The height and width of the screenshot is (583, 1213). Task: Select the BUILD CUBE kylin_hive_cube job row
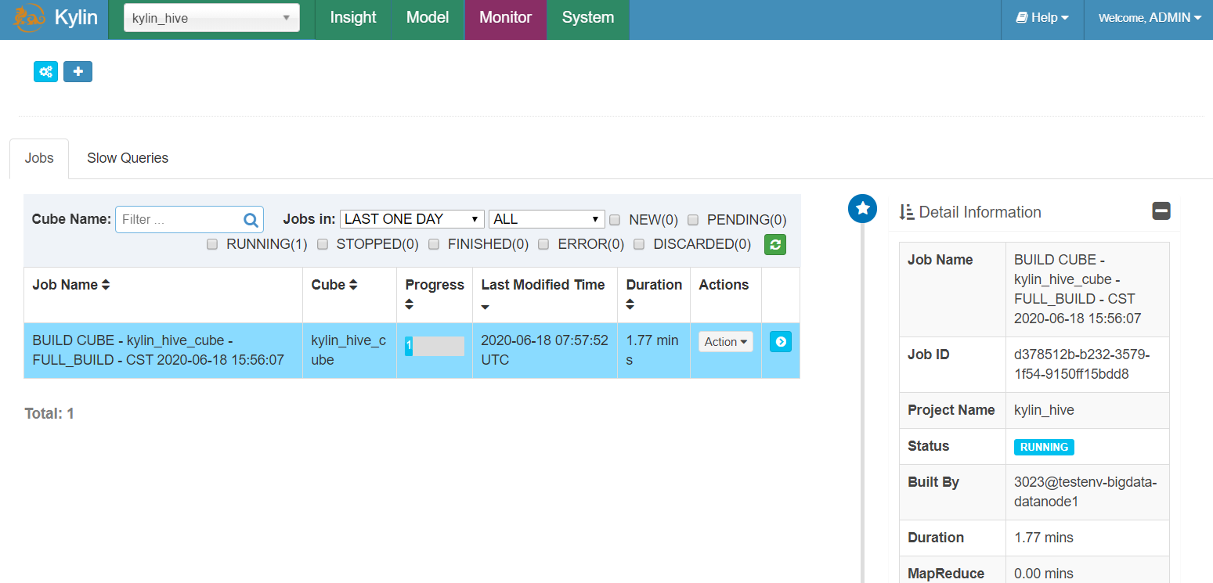(412, 351)
